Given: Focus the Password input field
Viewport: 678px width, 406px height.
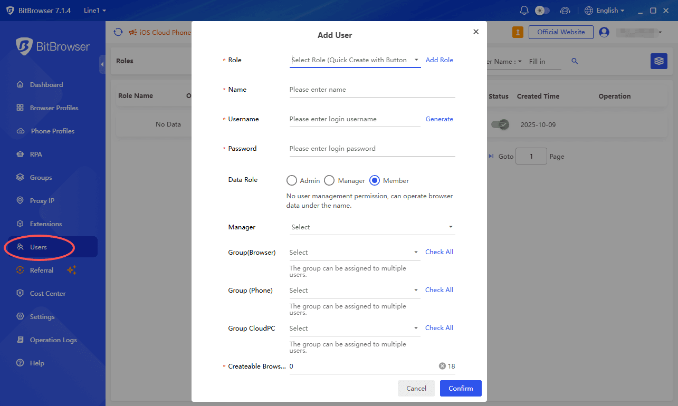Looking at the screenshot, I should point(372,149).
